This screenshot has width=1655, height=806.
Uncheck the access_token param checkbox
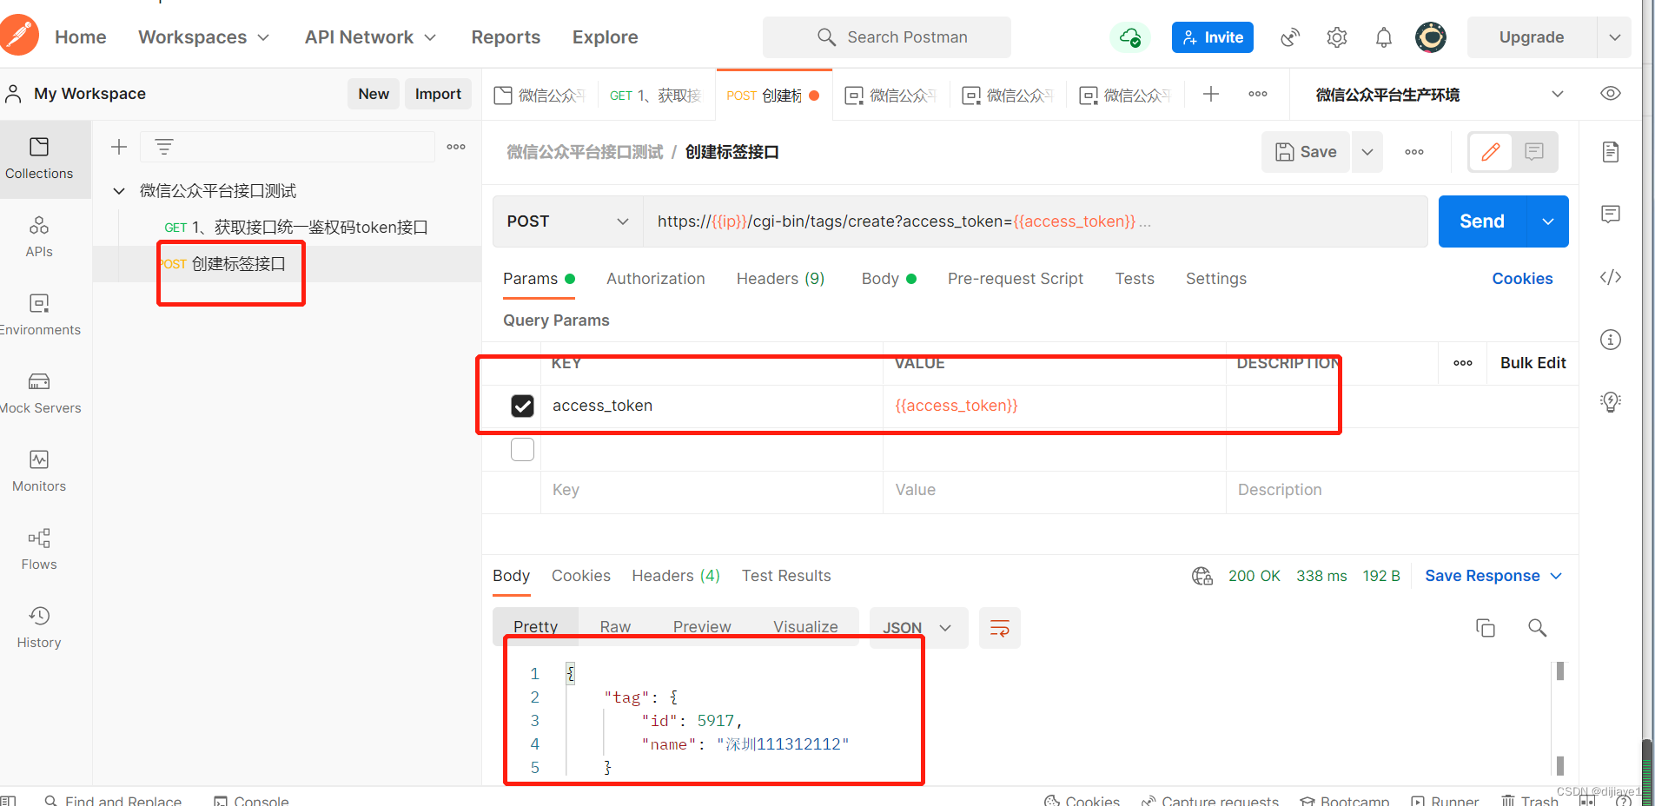pos(522,406)
